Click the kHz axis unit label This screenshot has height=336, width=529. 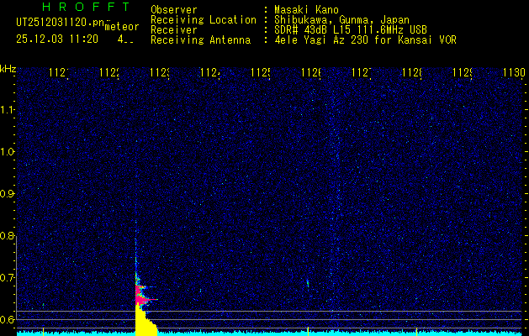point(8,68)
